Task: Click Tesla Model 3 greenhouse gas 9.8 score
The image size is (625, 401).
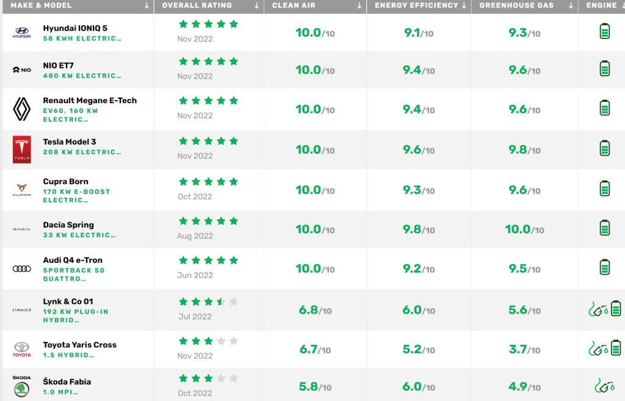Action: click(524, 150)
